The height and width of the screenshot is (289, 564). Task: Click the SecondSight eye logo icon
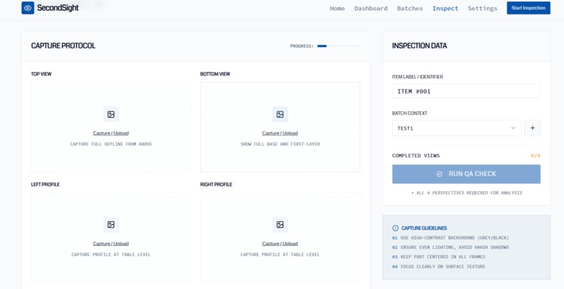pos(28,8)
